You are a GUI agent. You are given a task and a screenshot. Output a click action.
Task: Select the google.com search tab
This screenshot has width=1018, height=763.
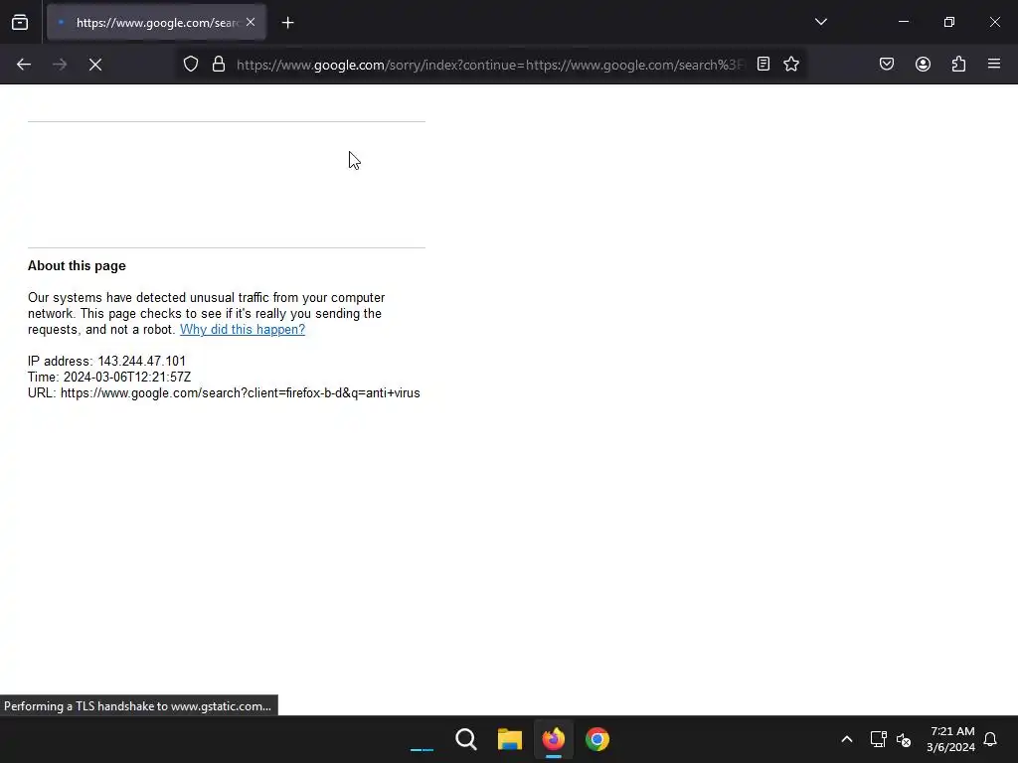(156, 23)
